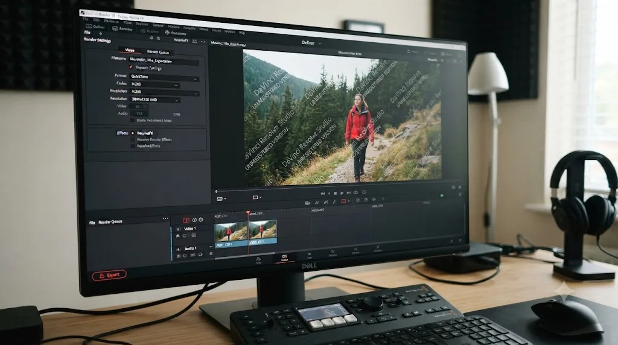Screen dimensions: 618x345
Task: Click the viewer scrub bar handle
Action: (216, 191)
